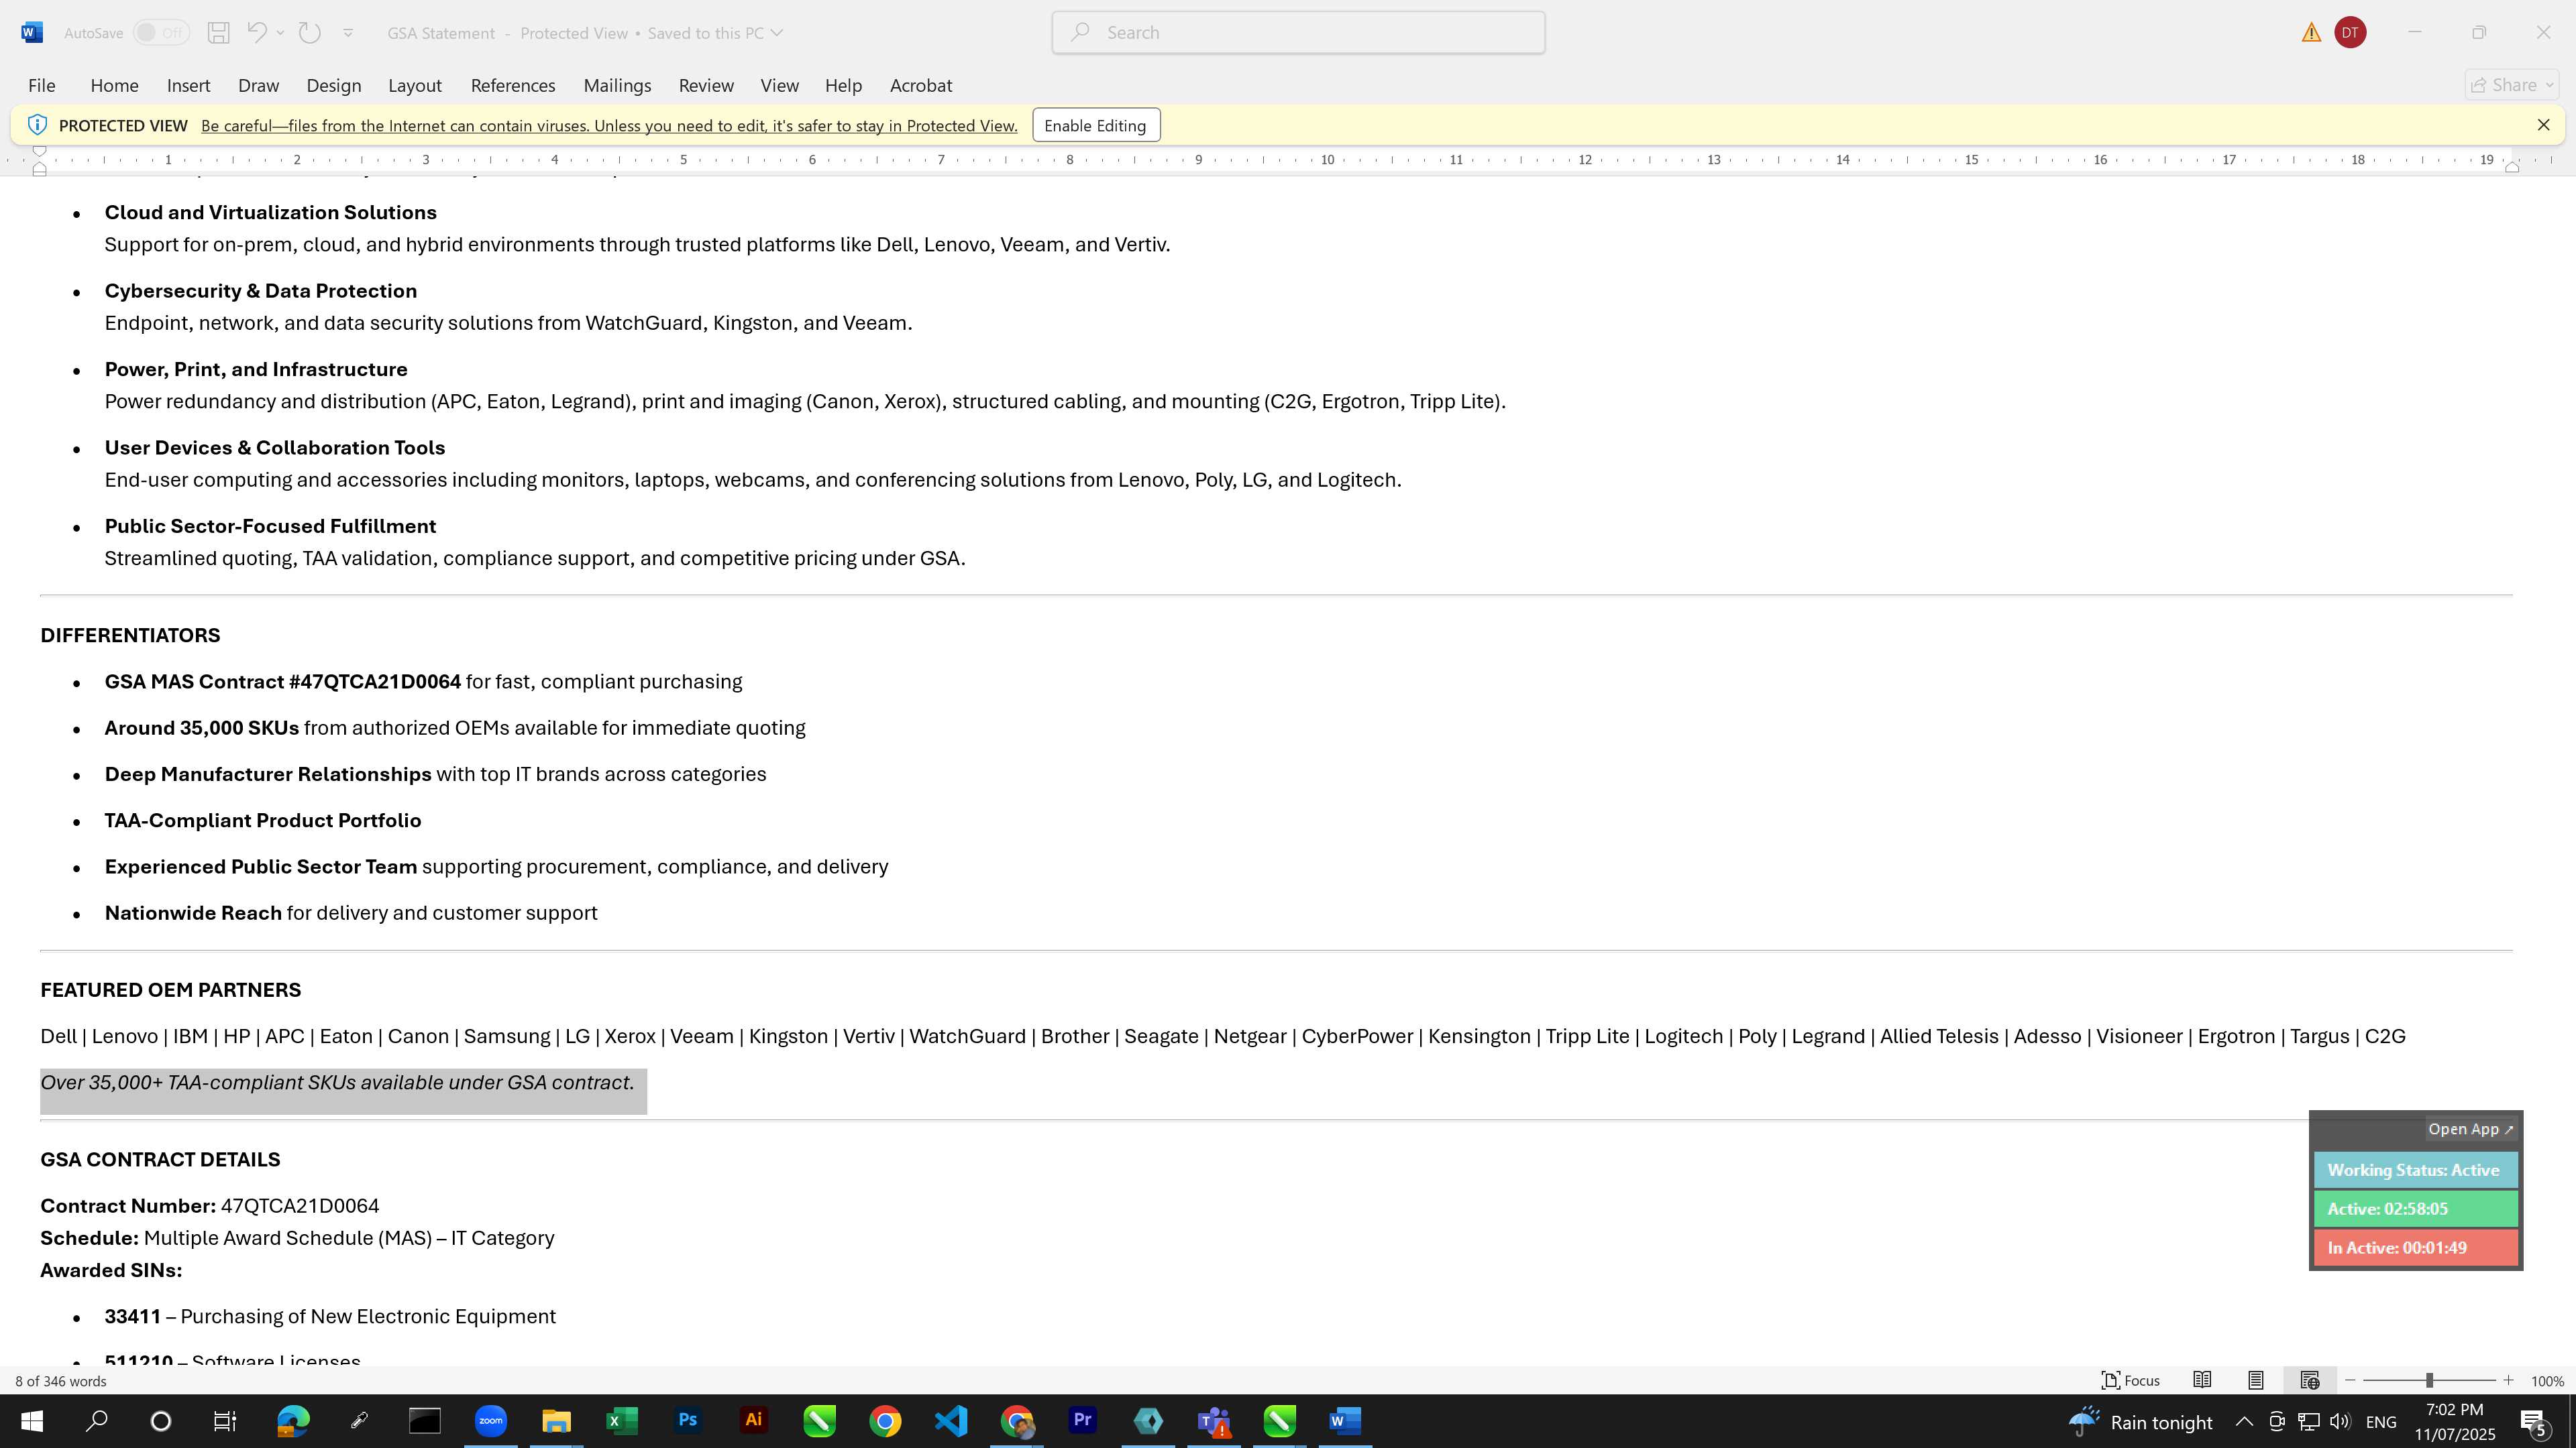Open File Explorer from taskbar
The width and height of the screenshot is (2576, 1448).
click(556, 1421)
